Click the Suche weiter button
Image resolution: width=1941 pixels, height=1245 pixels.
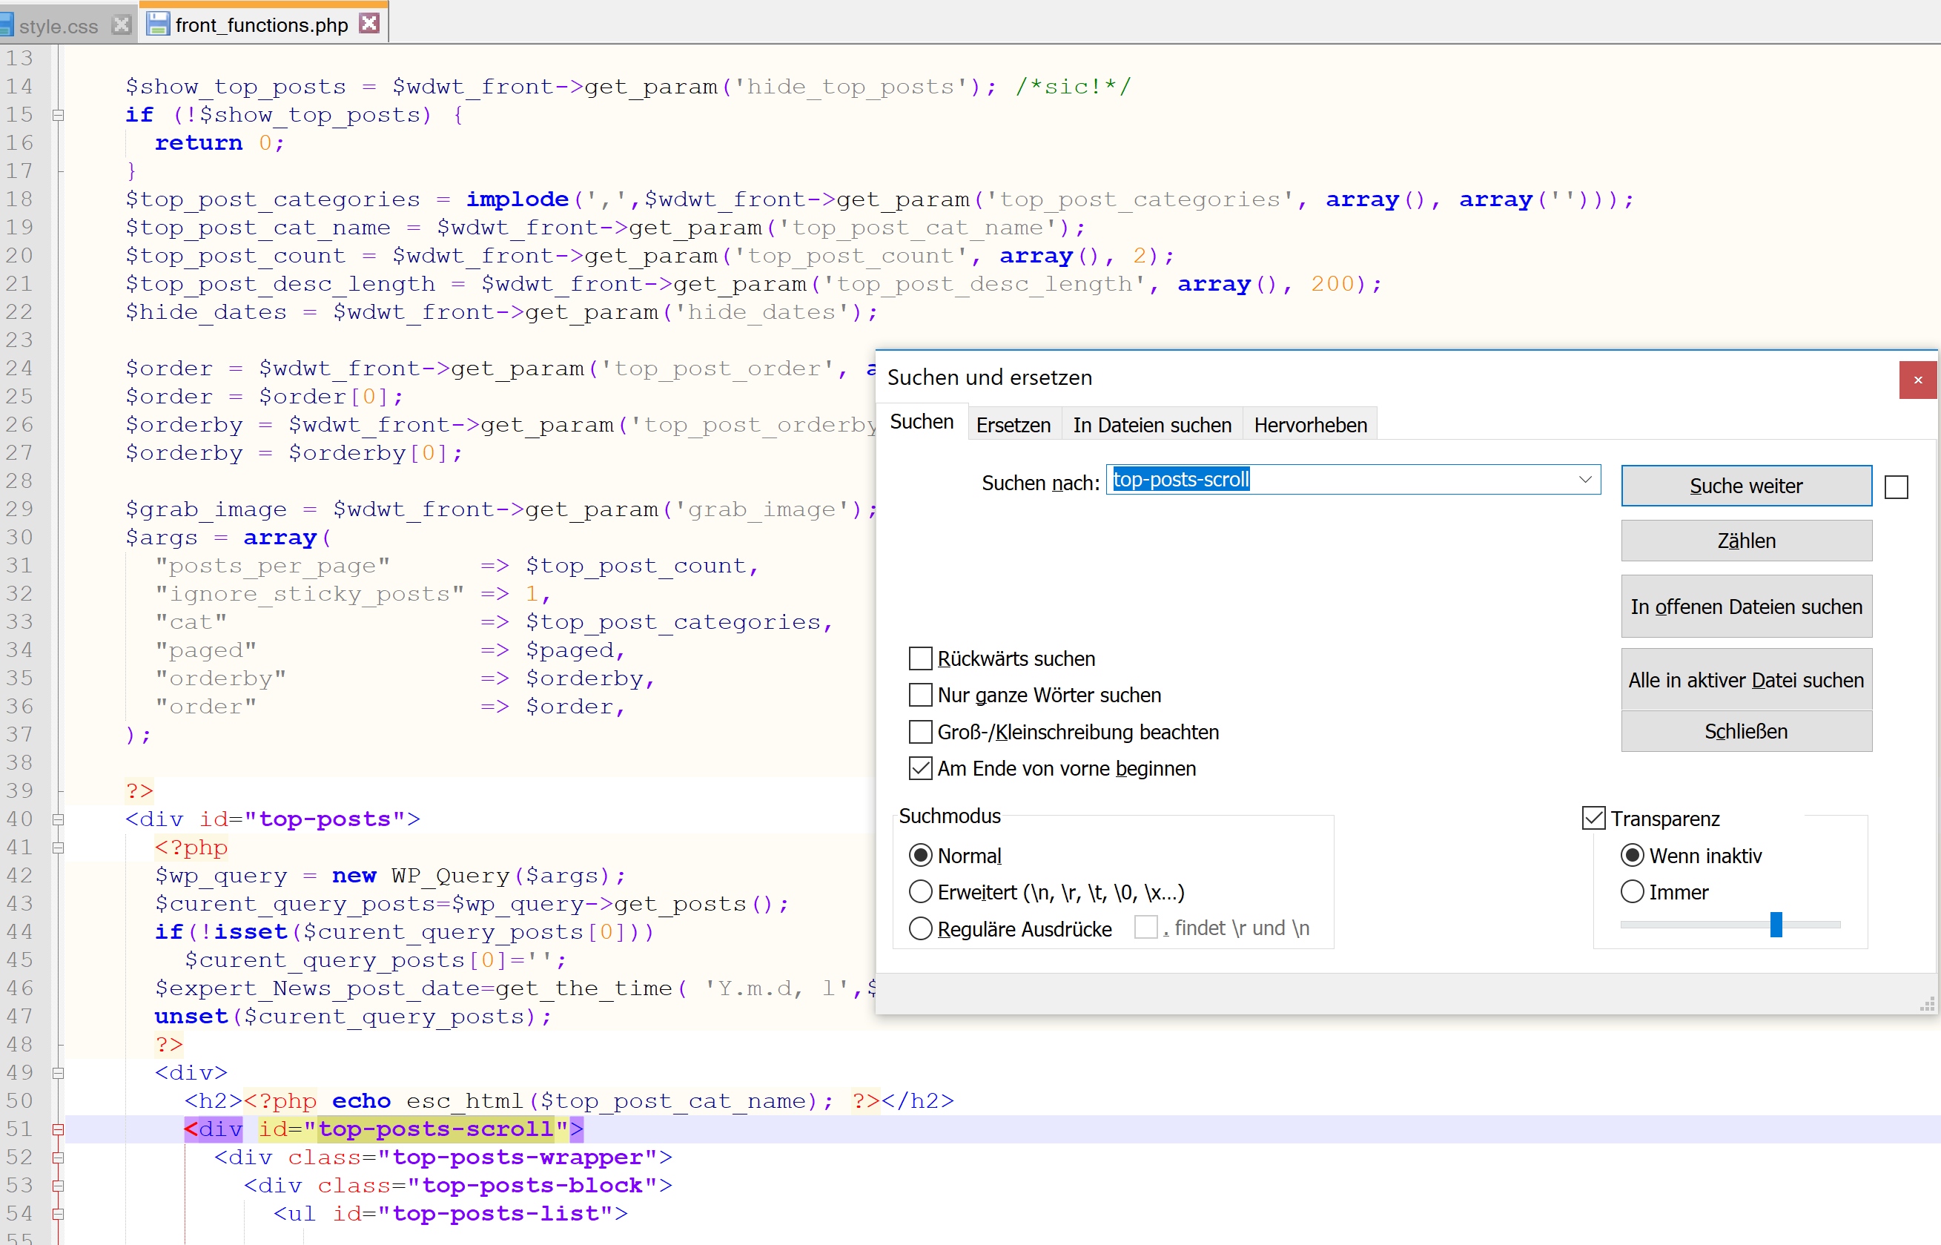click(x=1746, y=486)
